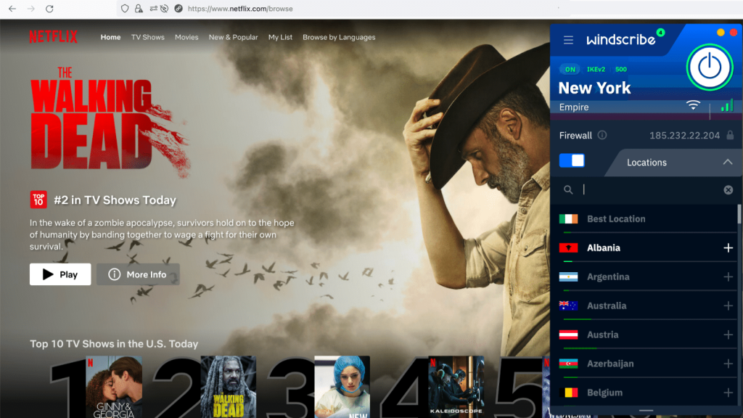Click the green signal strength bars
This screenshot has width=743, height=418.
(x=727, y=105)
